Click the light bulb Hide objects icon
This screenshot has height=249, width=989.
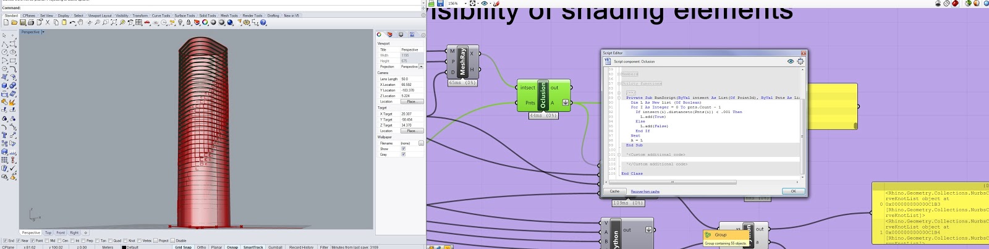(x=180, y=22)
